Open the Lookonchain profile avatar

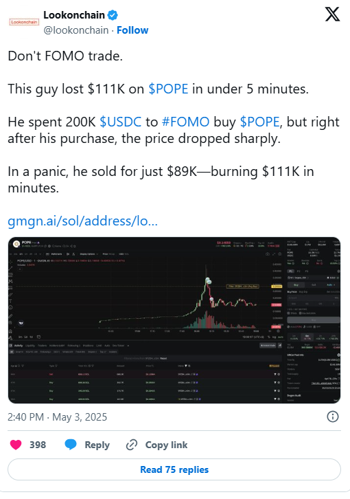[24, 22]
